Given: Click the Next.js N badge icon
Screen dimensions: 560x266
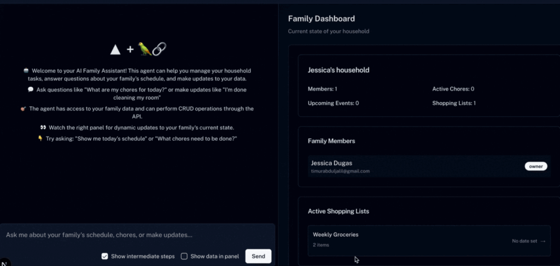Looking at the screenshot, I should (x=4, y=262).
